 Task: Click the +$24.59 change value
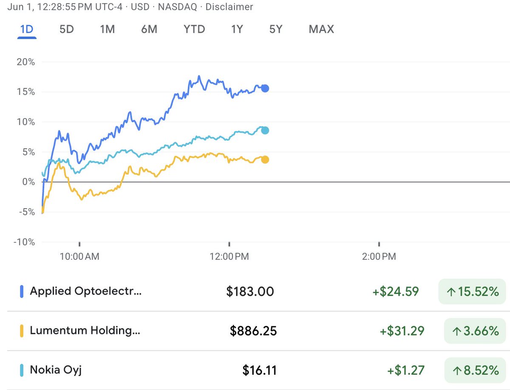pos(395,291)
